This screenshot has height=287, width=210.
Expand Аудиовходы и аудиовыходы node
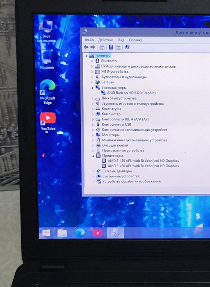click(x=92, y=77)
